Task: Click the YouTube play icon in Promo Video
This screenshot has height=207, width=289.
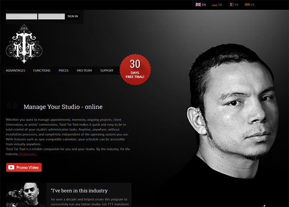Action: (x=11, y=167)
